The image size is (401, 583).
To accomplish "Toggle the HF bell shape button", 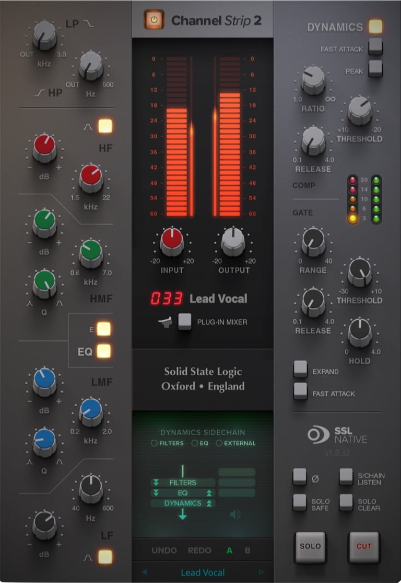I will point(105,127).
